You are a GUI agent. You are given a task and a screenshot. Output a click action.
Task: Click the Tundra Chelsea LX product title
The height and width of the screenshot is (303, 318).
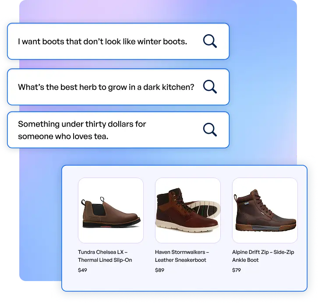tap(105, 256)
